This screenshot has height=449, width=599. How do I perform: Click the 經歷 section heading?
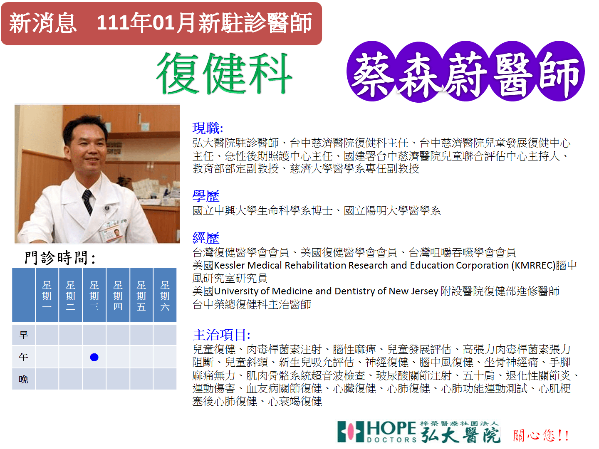pyautogui.click(x=206, y=238)
